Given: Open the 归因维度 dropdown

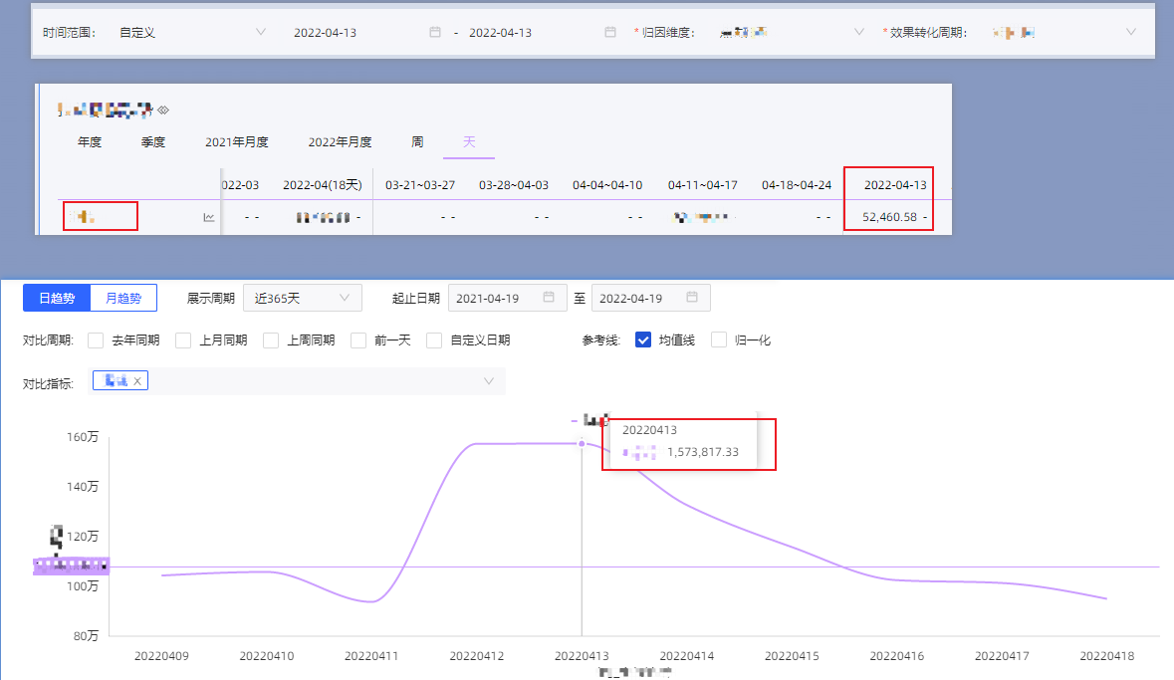Looking at the screenshot, I should tap(792, 32).
